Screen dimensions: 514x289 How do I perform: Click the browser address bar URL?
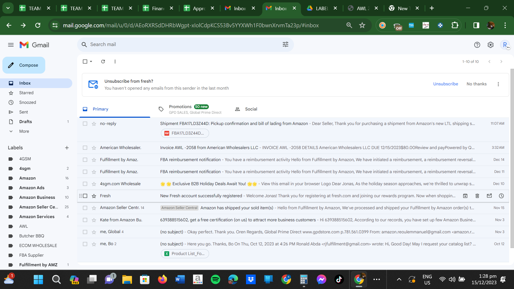[191, 25]
